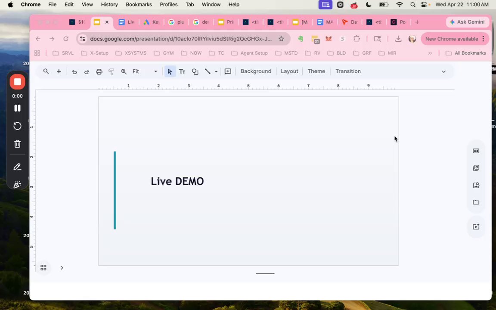Image resolution: width=496 pixels, height=310 pixels.
Task: Open the macOS Bookmarks menu
Action: pos(139,4)
